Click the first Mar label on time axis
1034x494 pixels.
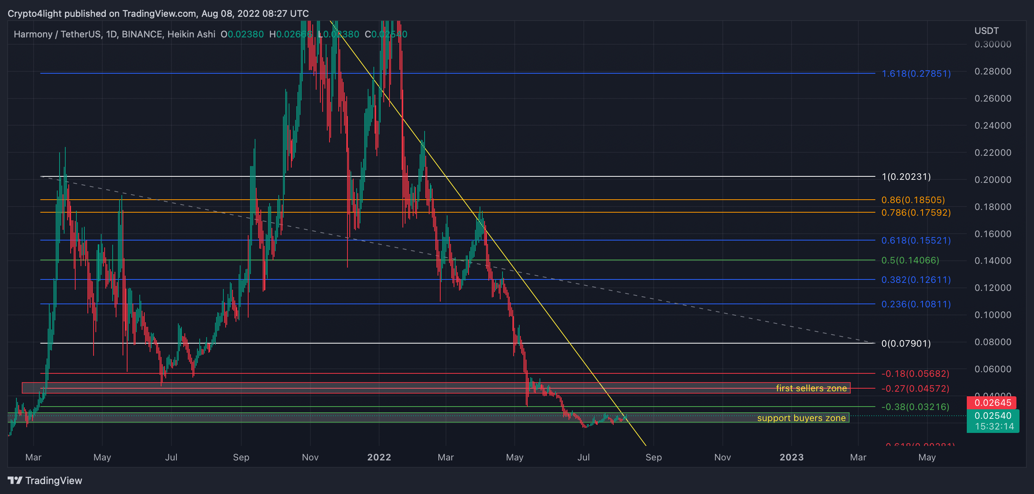point(33,457)
